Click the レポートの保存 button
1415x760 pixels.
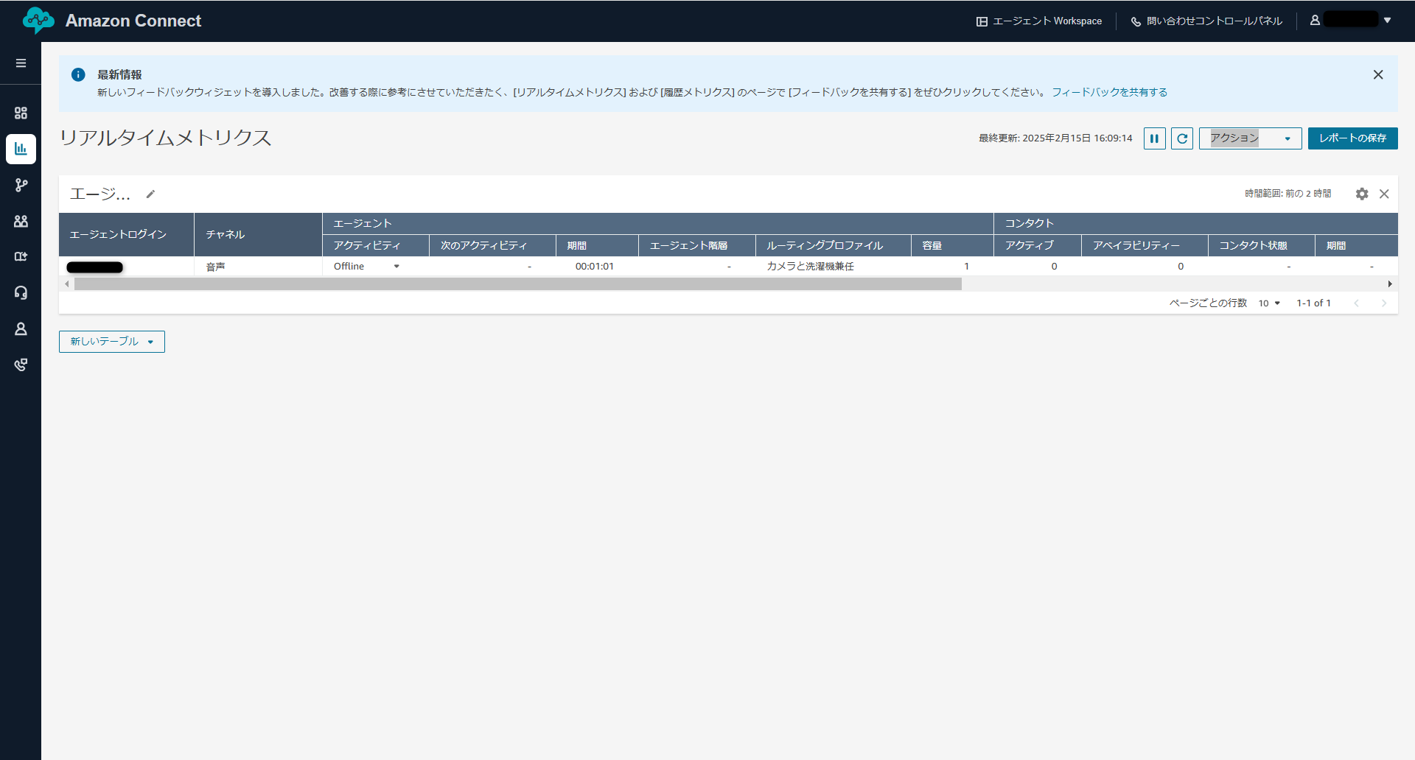[1352, 138]
